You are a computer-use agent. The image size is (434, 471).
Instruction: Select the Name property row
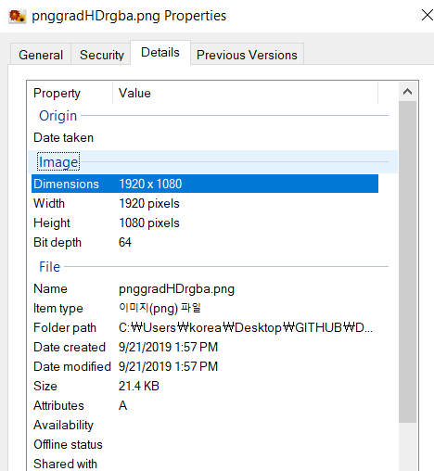click(x=205, y=289)
